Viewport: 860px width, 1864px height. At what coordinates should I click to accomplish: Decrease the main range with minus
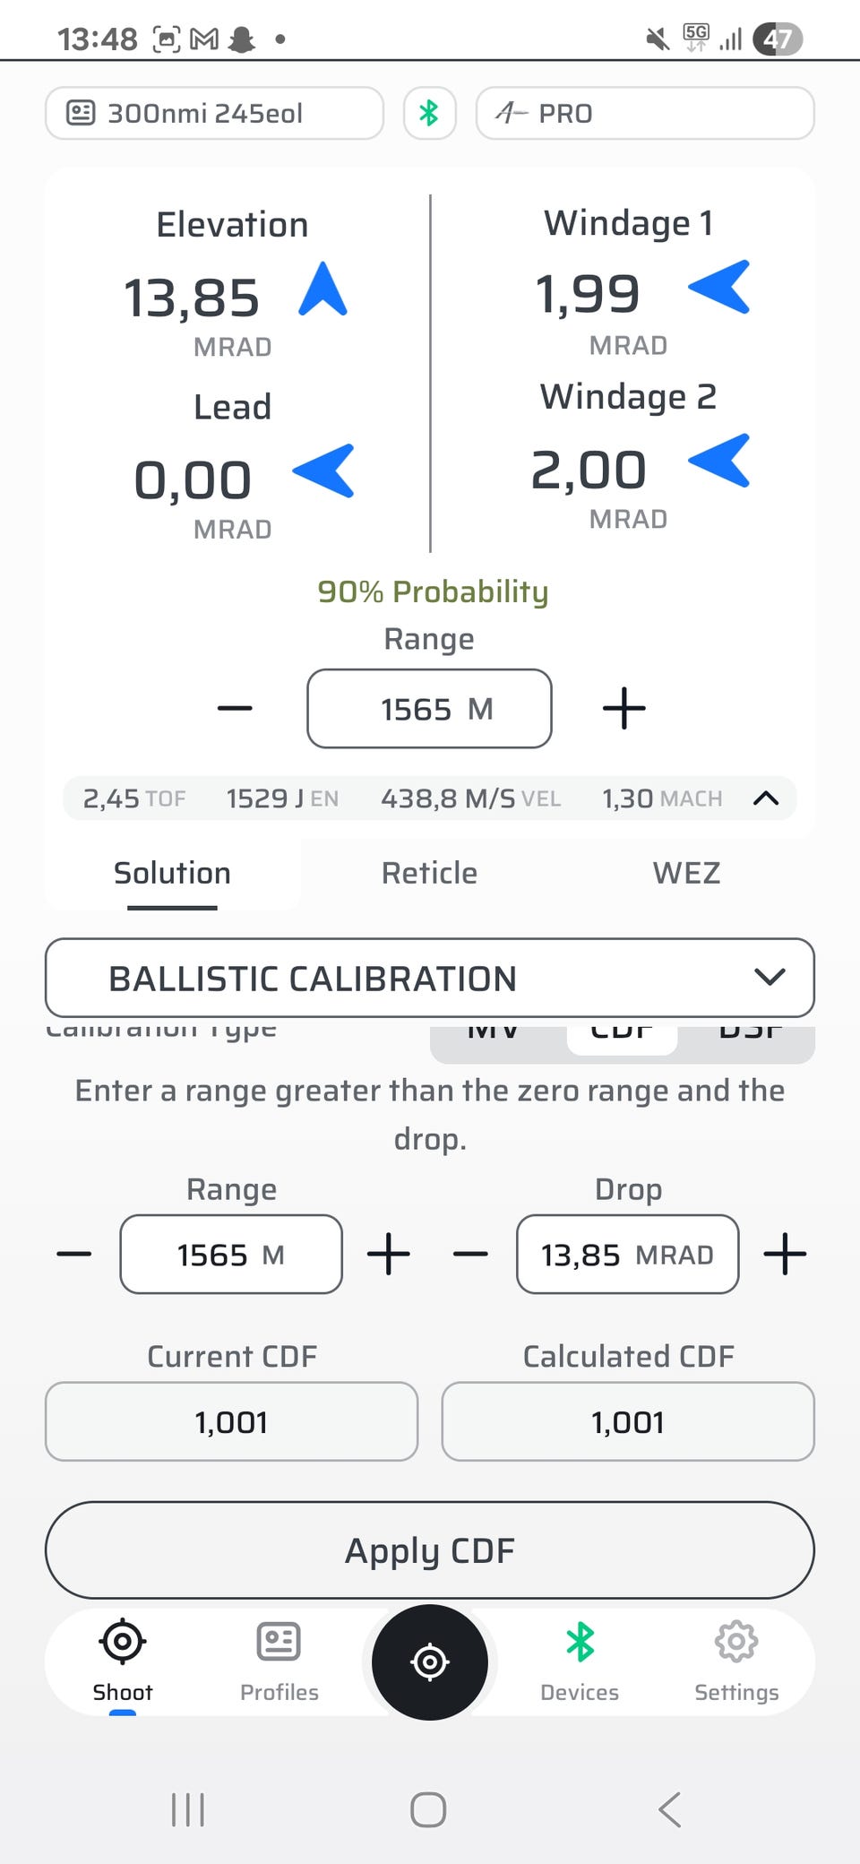tap(235, 709)
